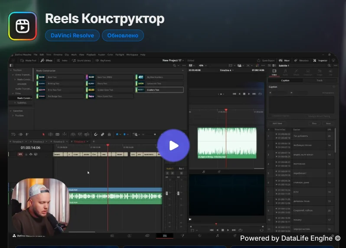Open the Timeline 4 viewer dropdown

(227, 70)
